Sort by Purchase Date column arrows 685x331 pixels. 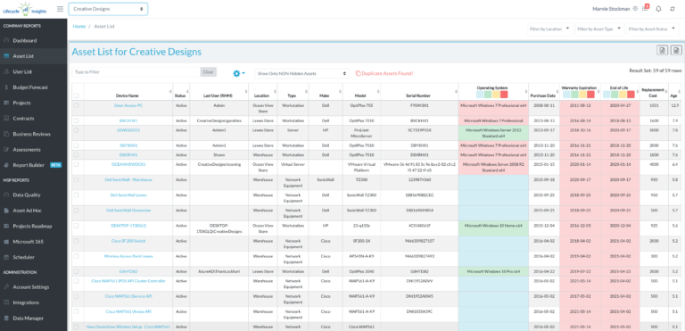click(557, 91)
